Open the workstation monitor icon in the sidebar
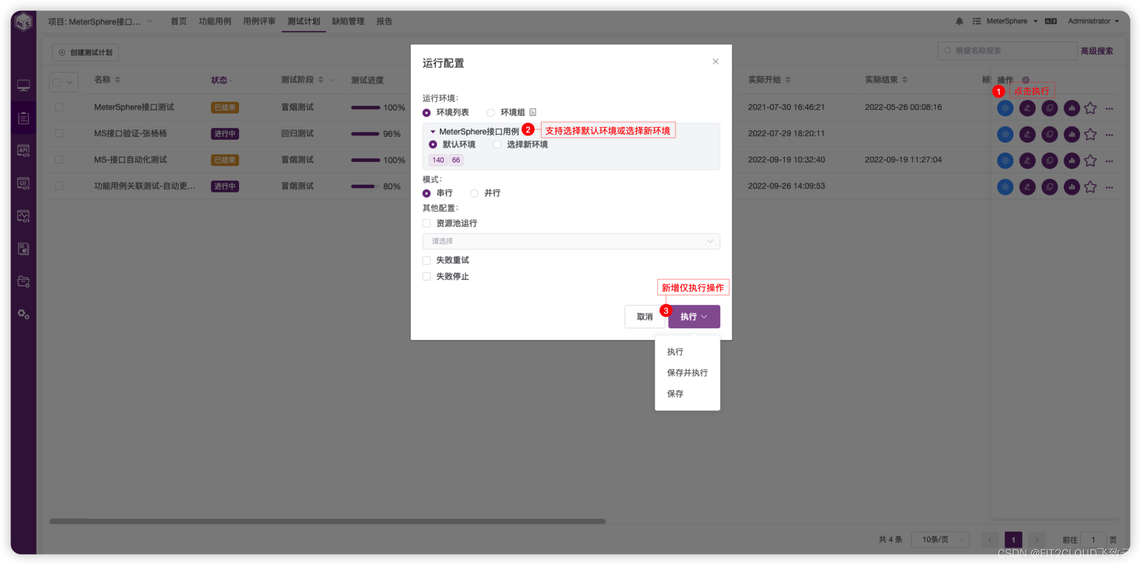 click(x=23, y=85)
